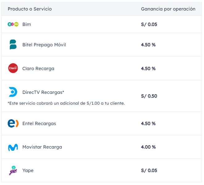Click the DirecTV additional charge footnote
204x185 pixels.
pos(66,103)
